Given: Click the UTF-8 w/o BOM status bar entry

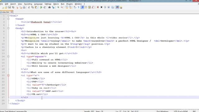Looking at the screenshot, I should click(181, 111).
